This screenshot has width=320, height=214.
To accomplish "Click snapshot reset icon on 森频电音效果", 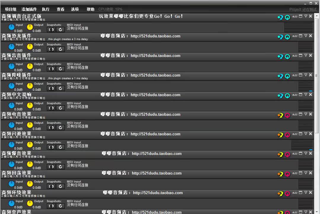I will pos(60,127).
